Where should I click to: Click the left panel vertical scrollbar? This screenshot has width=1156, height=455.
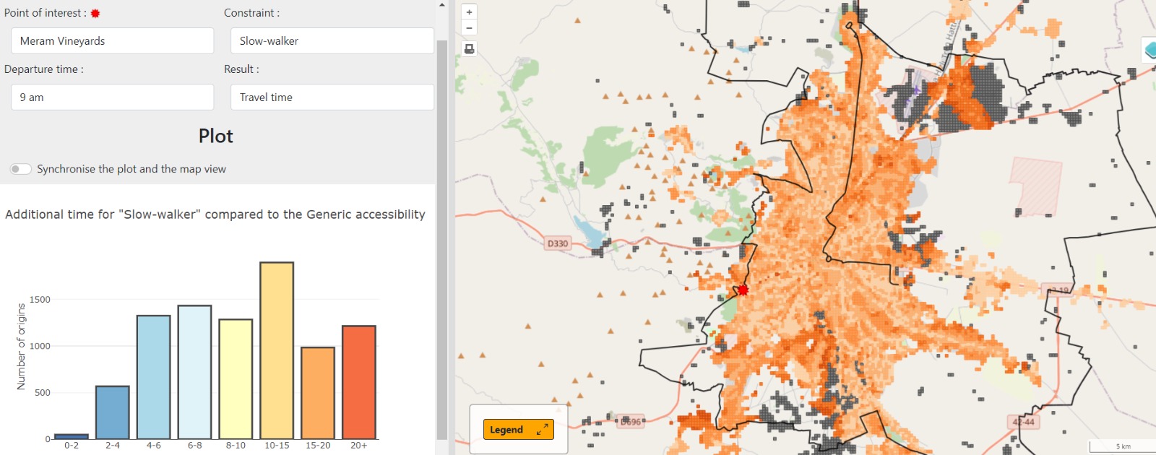tap(442, 238)
